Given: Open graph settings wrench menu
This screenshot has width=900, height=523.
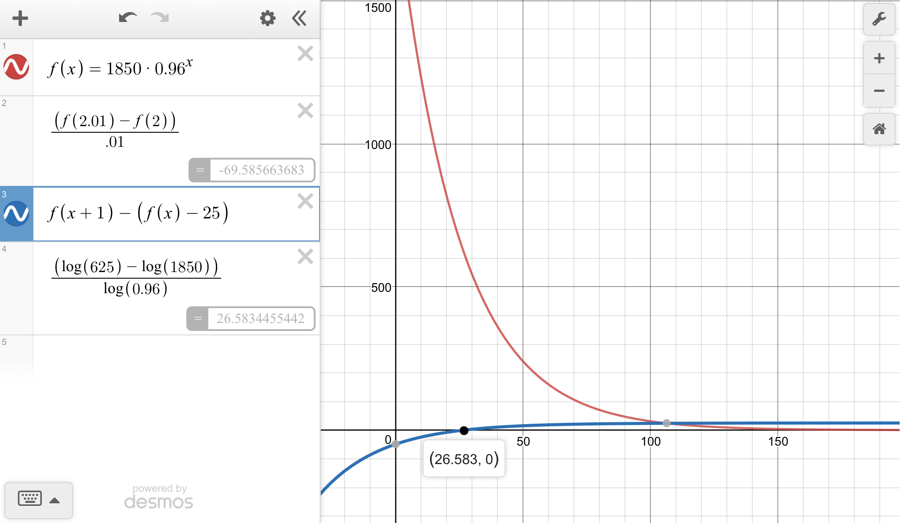Looking at the screenshot, I should point(879,19).
